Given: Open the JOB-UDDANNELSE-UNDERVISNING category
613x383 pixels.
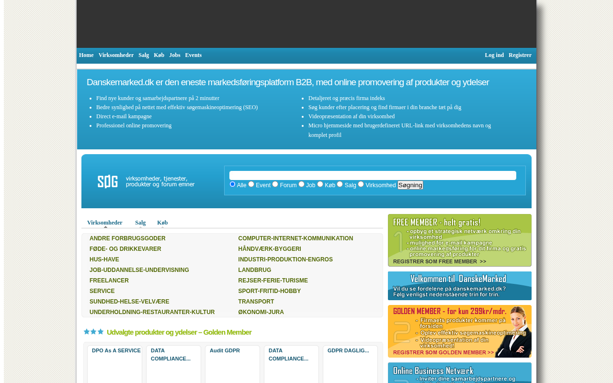Looking at the screenshot, I should (x=139, y=270).
